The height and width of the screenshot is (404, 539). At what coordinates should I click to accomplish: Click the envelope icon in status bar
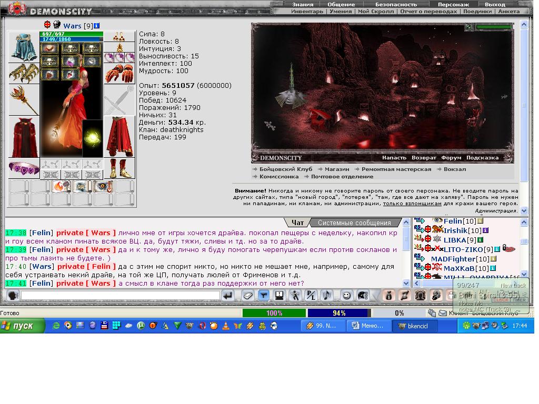(443, 313)
